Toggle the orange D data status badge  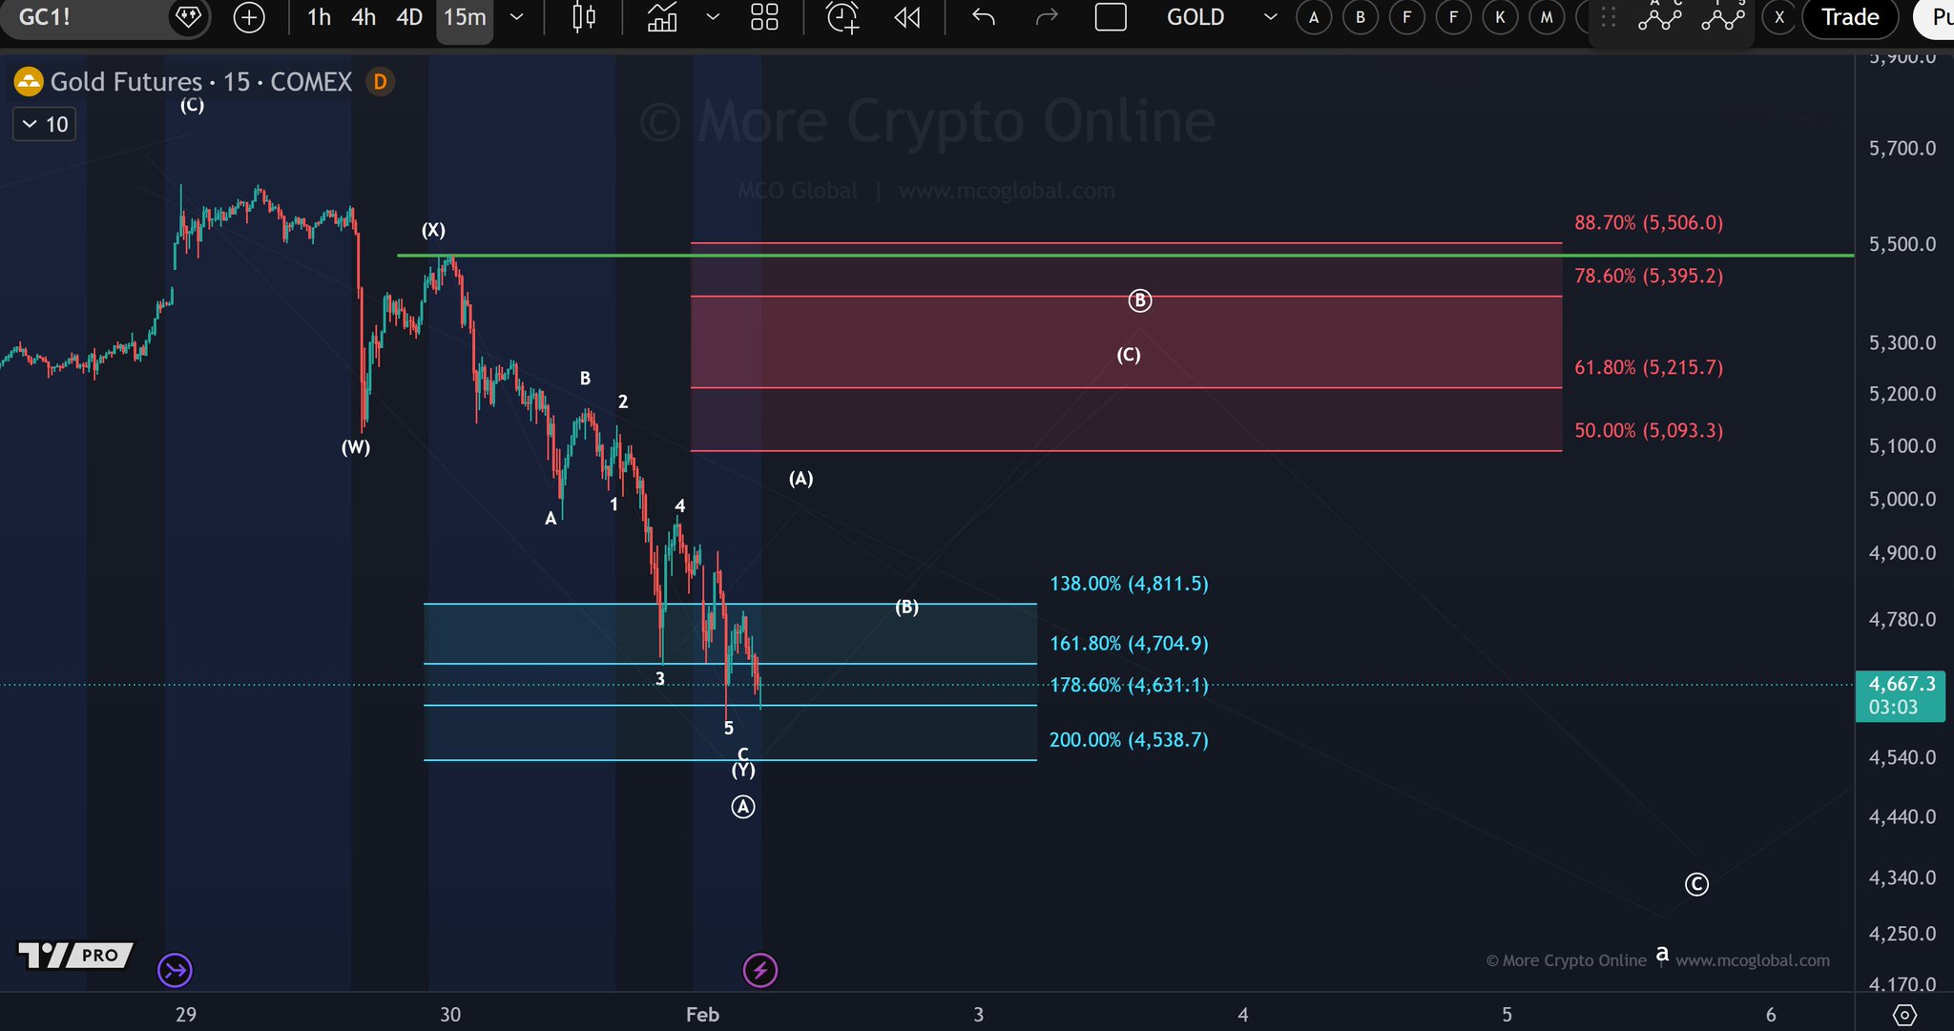[x=380, y=82]
